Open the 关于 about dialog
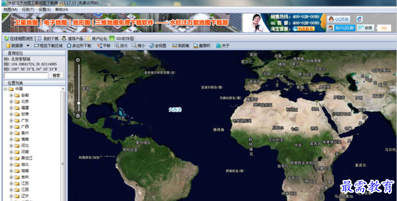This screenshot has width=397, height=201. point(223,46)
